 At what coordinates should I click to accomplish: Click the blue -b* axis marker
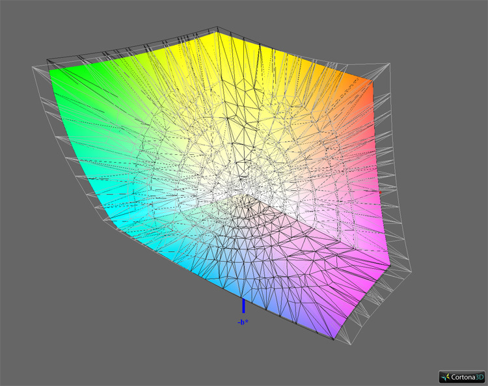pyautogui.click(x=243, y=306)
